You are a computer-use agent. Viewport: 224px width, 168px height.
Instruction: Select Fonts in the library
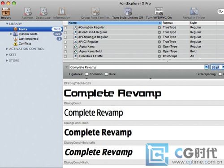[31, 29]
